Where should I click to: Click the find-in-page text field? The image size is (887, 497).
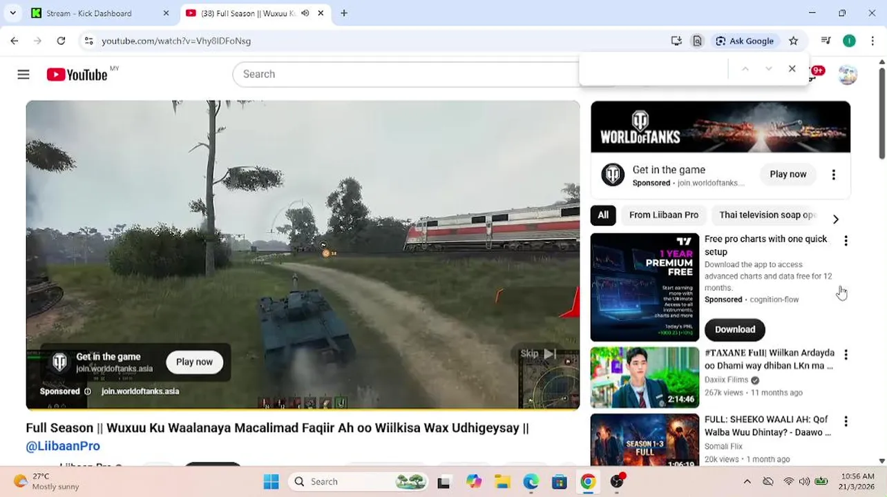(x=655, y=68)
